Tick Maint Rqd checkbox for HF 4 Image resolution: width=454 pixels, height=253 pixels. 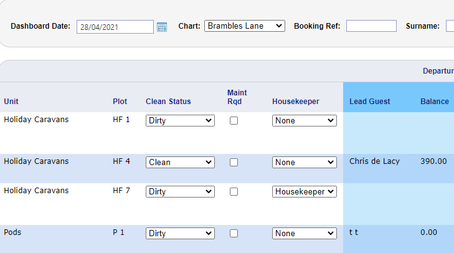click(234, 162)
